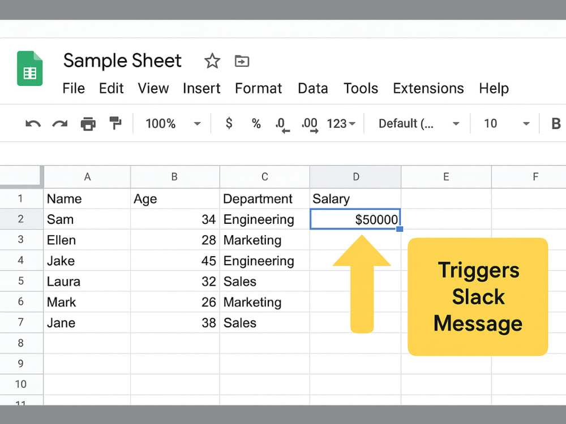Open the Edit menu
Screen dimensions: 566x424
point(111,88)
